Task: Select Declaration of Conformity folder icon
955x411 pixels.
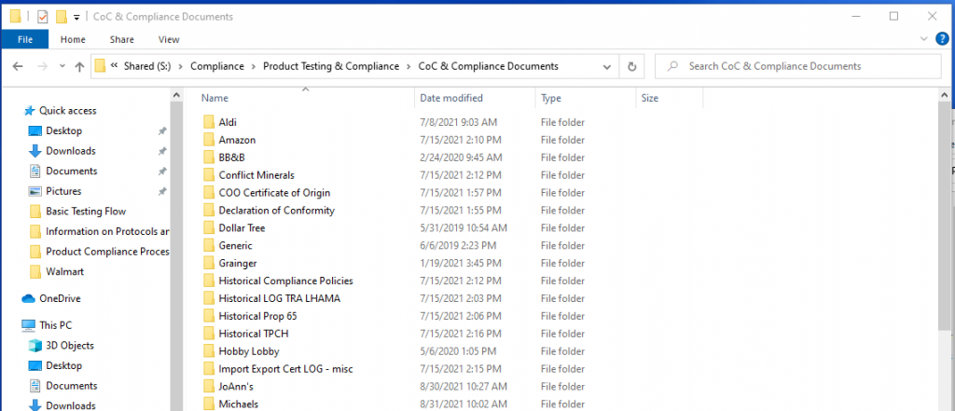Action: coord(209,211)
